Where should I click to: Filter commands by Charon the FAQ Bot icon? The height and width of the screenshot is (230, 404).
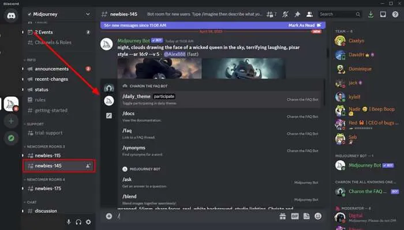click(x=109, y=88)
